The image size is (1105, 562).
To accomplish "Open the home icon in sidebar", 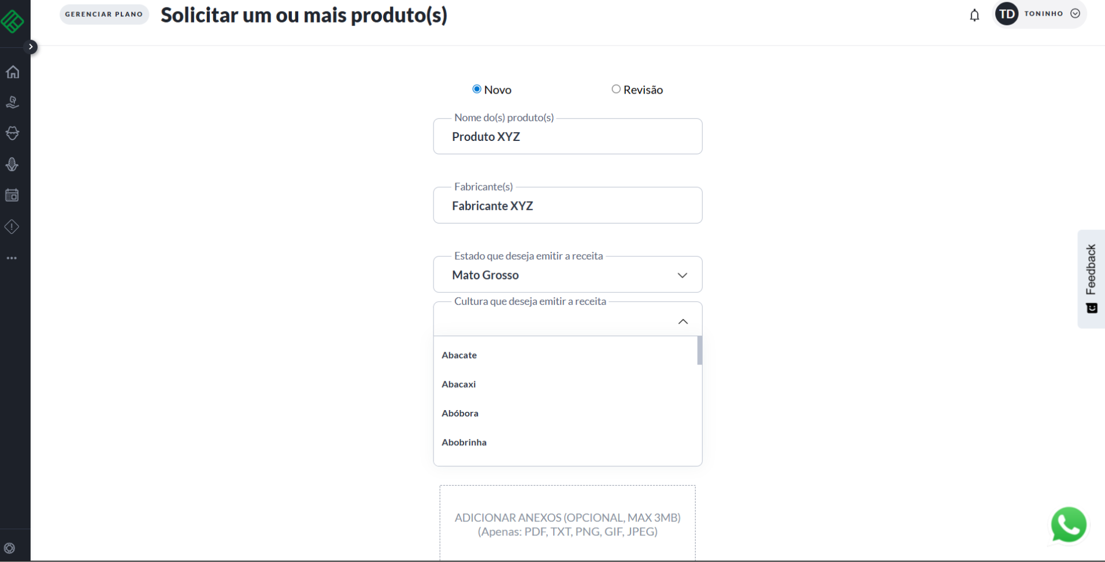I will [x=13, y=72].
